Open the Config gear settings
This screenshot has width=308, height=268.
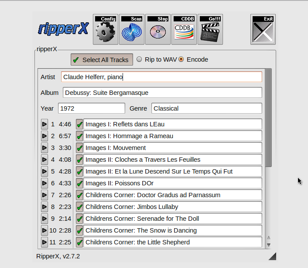coord(106,29)
